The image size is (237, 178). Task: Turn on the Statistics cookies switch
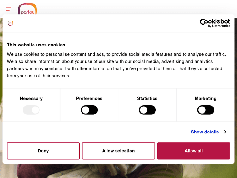(x=147, y=110)
